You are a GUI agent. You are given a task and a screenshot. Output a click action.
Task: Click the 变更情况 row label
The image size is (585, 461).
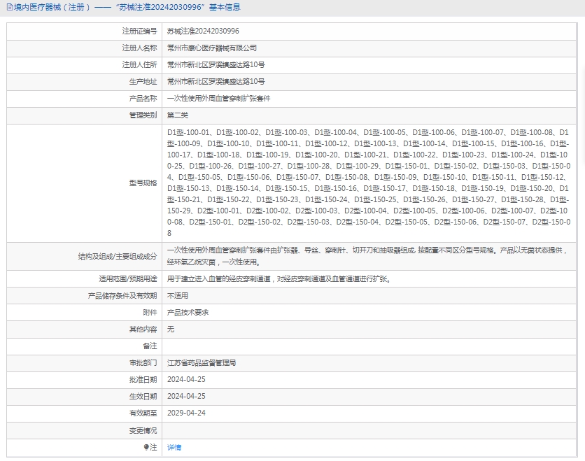pyautogui.click(x=143, y=430)
